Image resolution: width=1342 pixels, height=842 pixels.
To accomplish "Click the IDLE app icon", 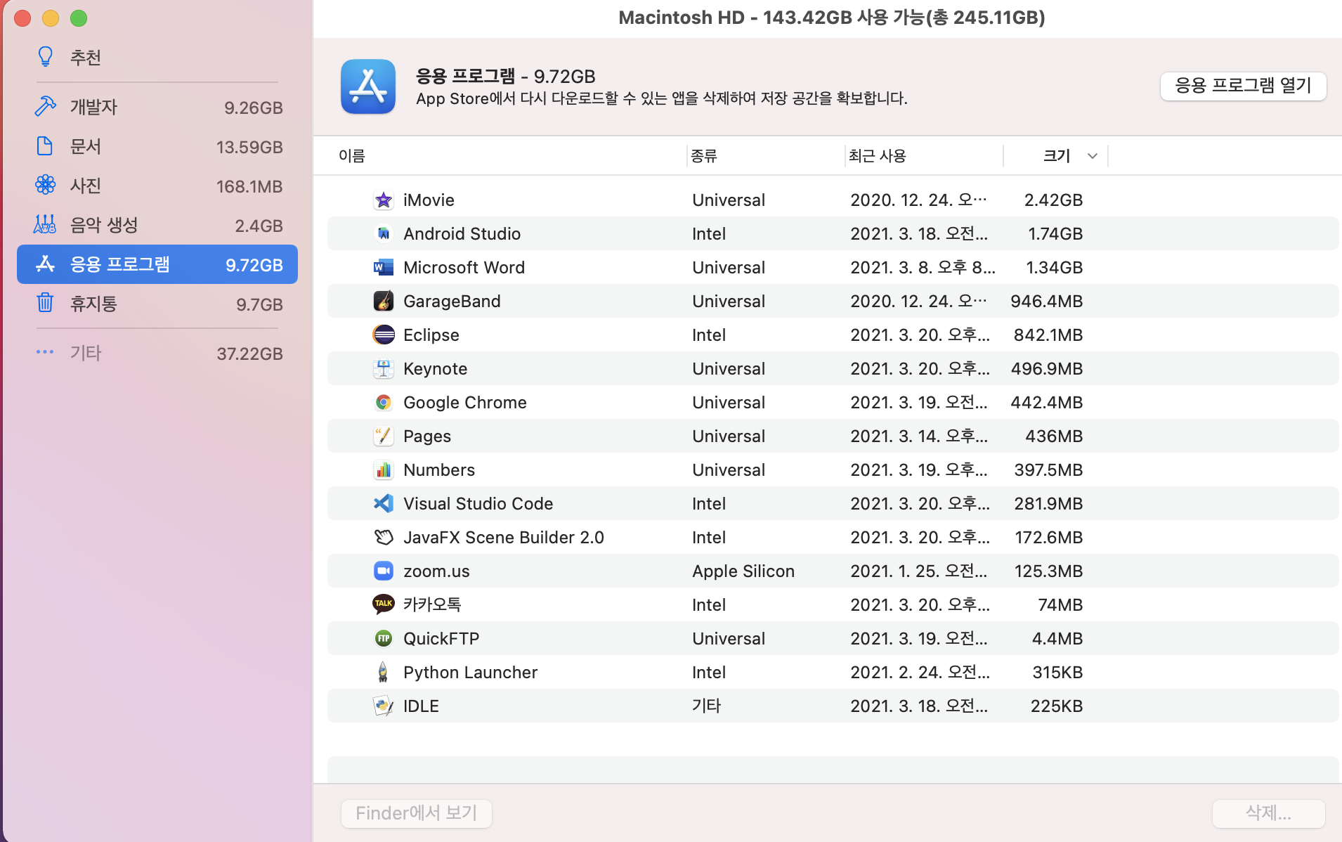I will click(383, 706).
